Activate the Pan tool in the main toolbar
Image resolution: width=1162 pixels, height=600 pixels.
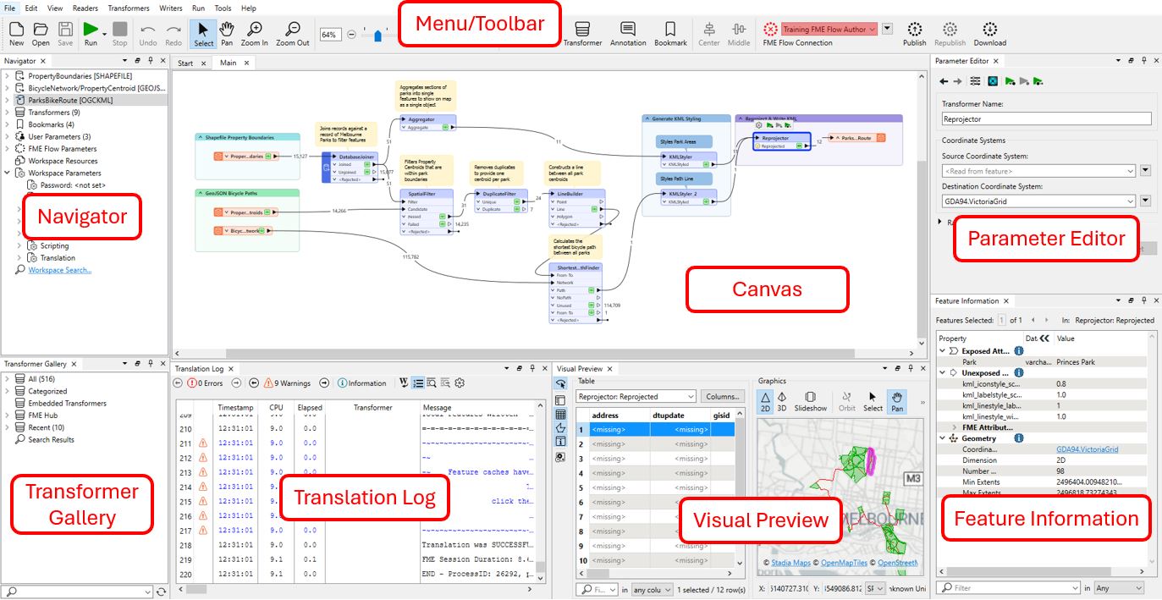227,33
